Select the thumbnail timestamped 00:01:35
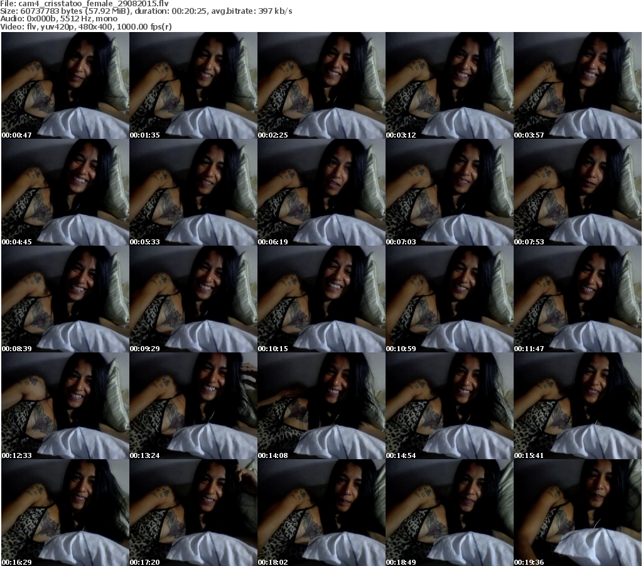 tap(193, 85)
